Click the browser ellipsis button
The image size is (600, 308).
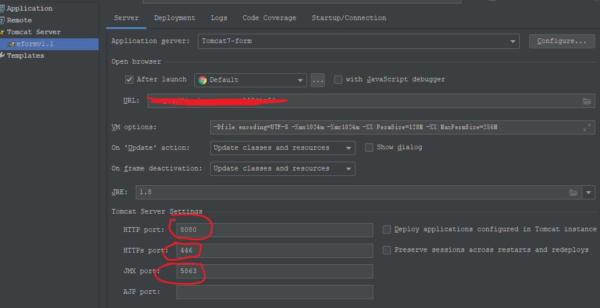(x=318, y=80)
